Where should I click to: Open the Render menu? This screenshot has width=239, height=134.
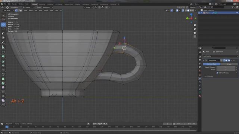pos(15,4)
